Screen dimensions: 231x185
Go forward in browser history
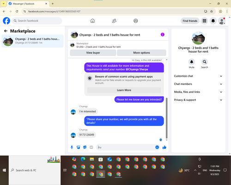pyautogui.click(x=11, y=12)
